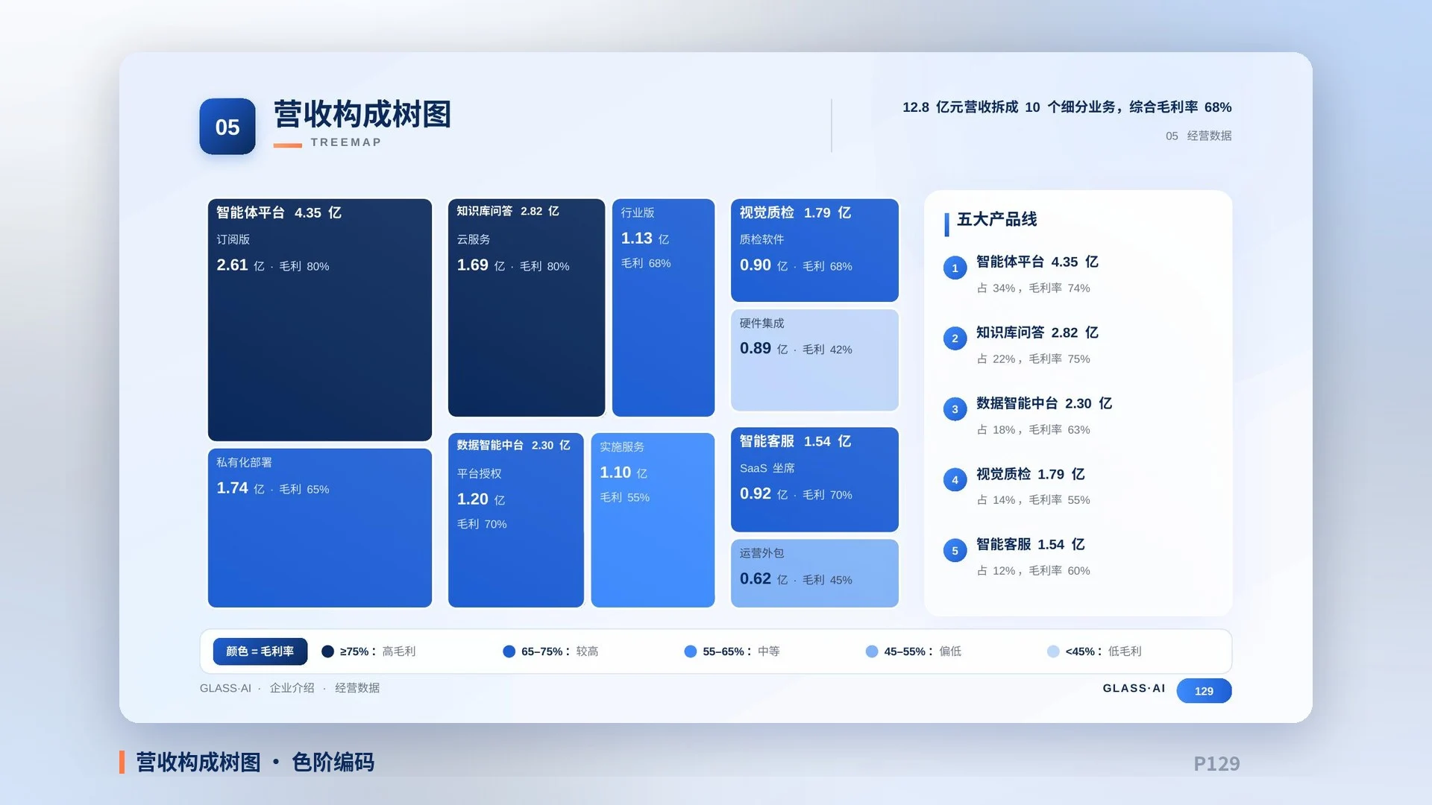Click 占 14%，毛利率 55% detail line
This screenshot has width=1432, height=805.
click(1033, 499)
